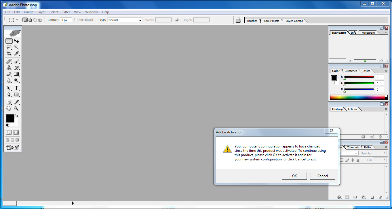The height and width of the screenshot is (209, 392).
Task: Open the Filter menu
Action: click(66, 12)
